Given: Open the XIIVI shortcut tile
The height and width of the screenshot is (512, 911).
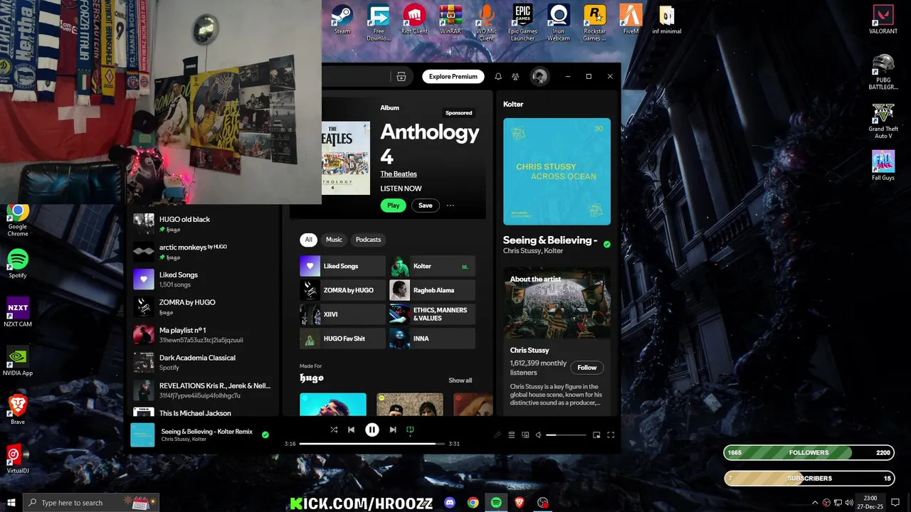Looking at the screenshot, I should (x=342, y=314).
